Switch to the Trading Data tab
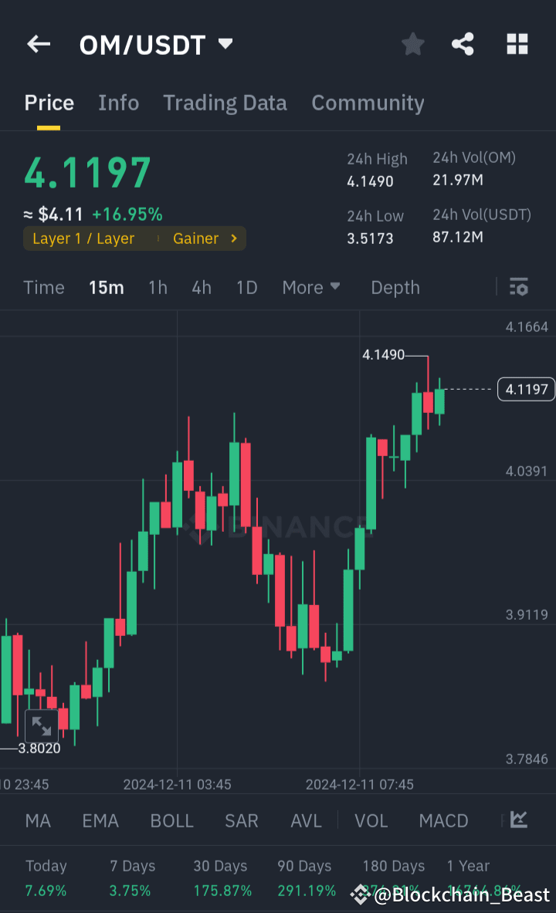Viewport: 556px width, 913px height. (225, 103)
